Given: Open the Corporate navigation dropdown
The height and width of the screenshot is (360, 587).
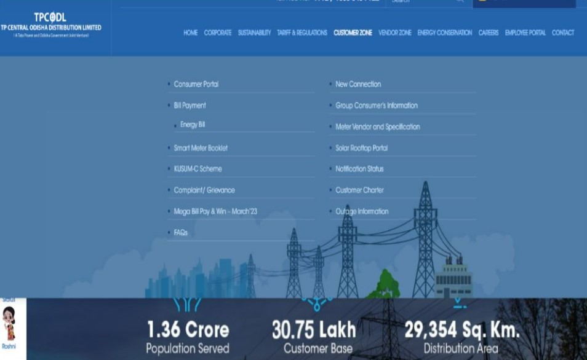Looking at the screenshot, I should click(218, 33).
